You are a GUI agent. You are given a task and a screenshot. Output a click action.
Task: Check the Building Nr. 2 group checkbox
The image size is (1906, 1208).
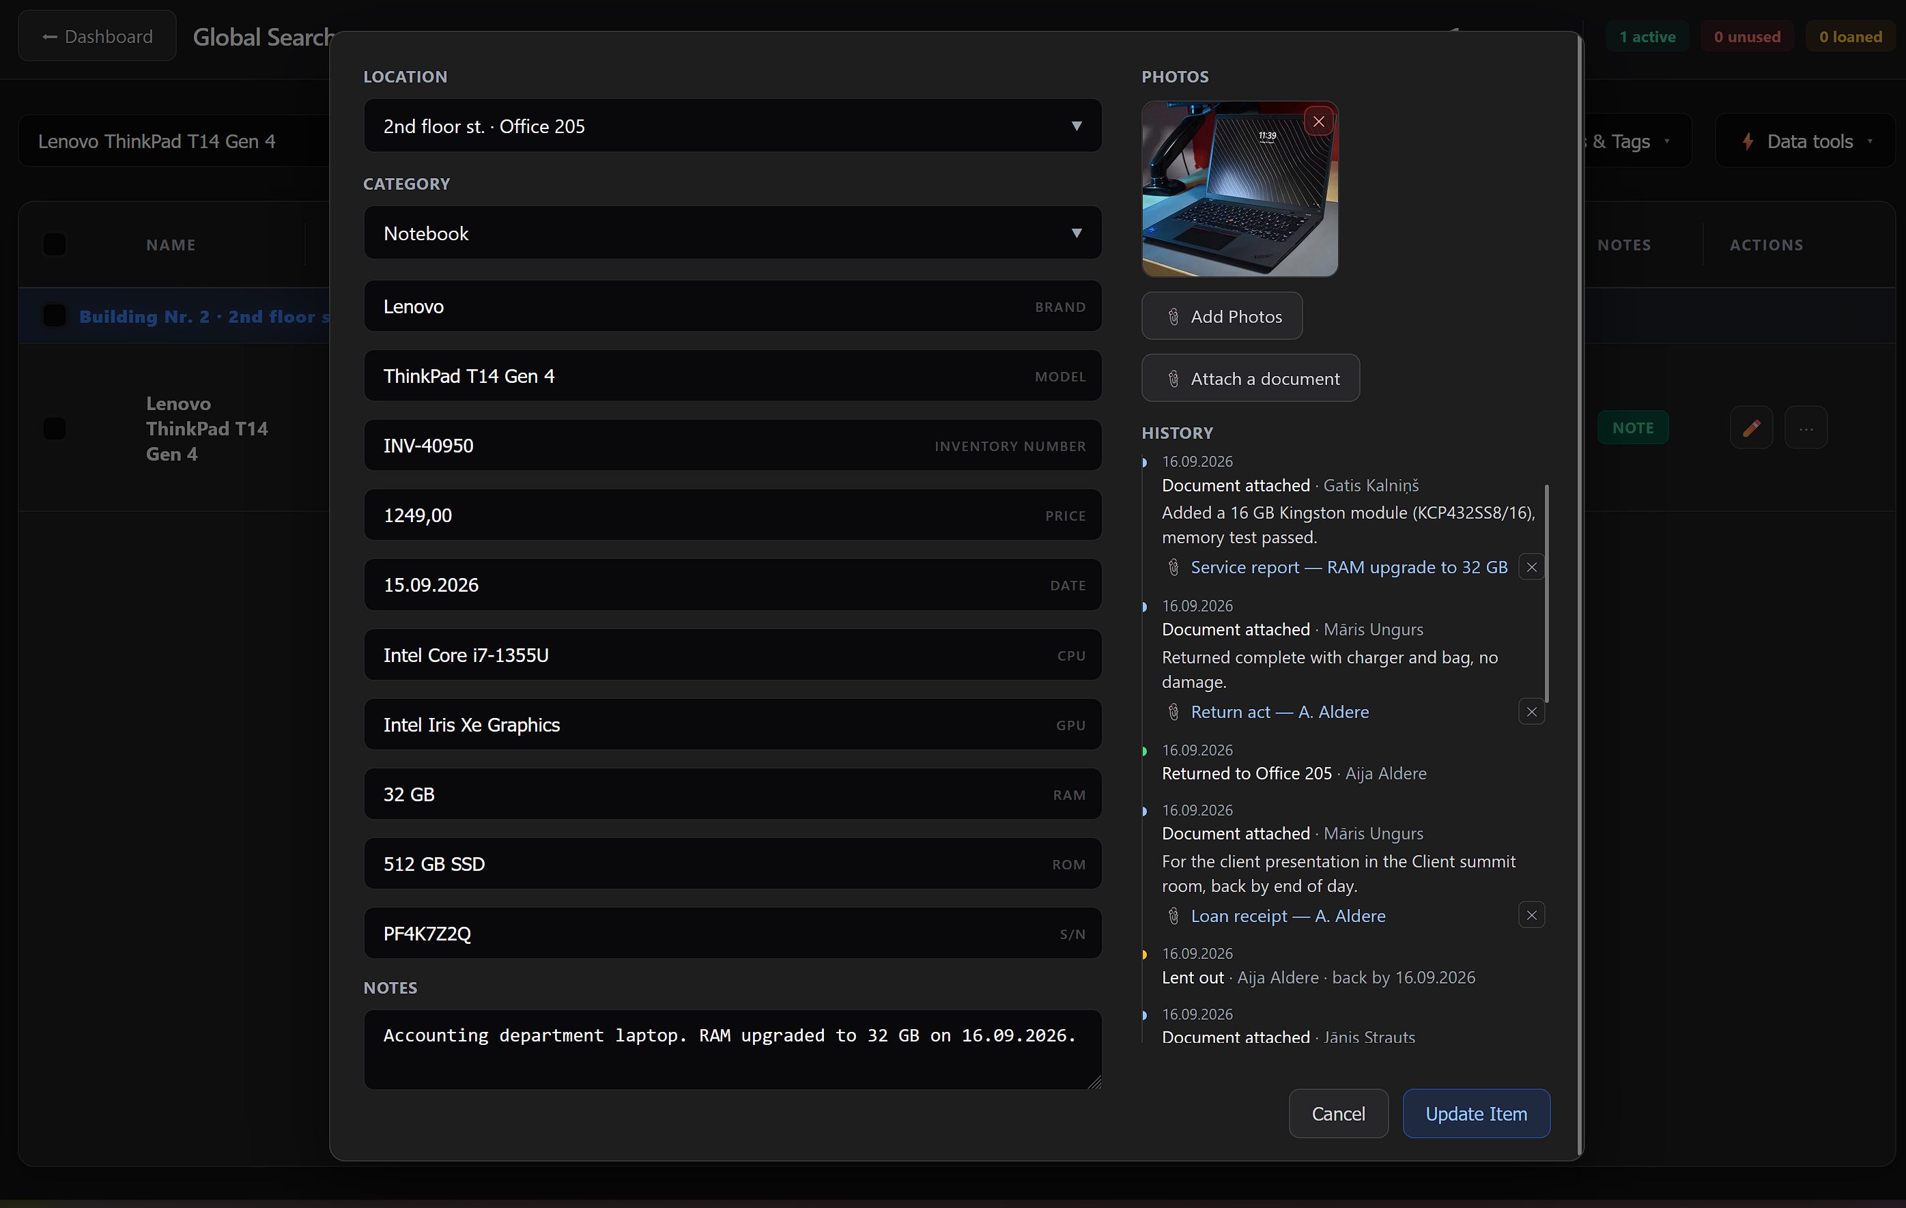(55, 315)
